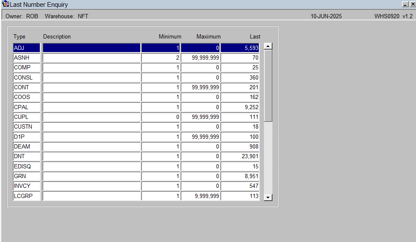Click the vertical scrollbar thumb
Image resolution: width=416 pixels, height=242 pixels.
pos(268,85)
